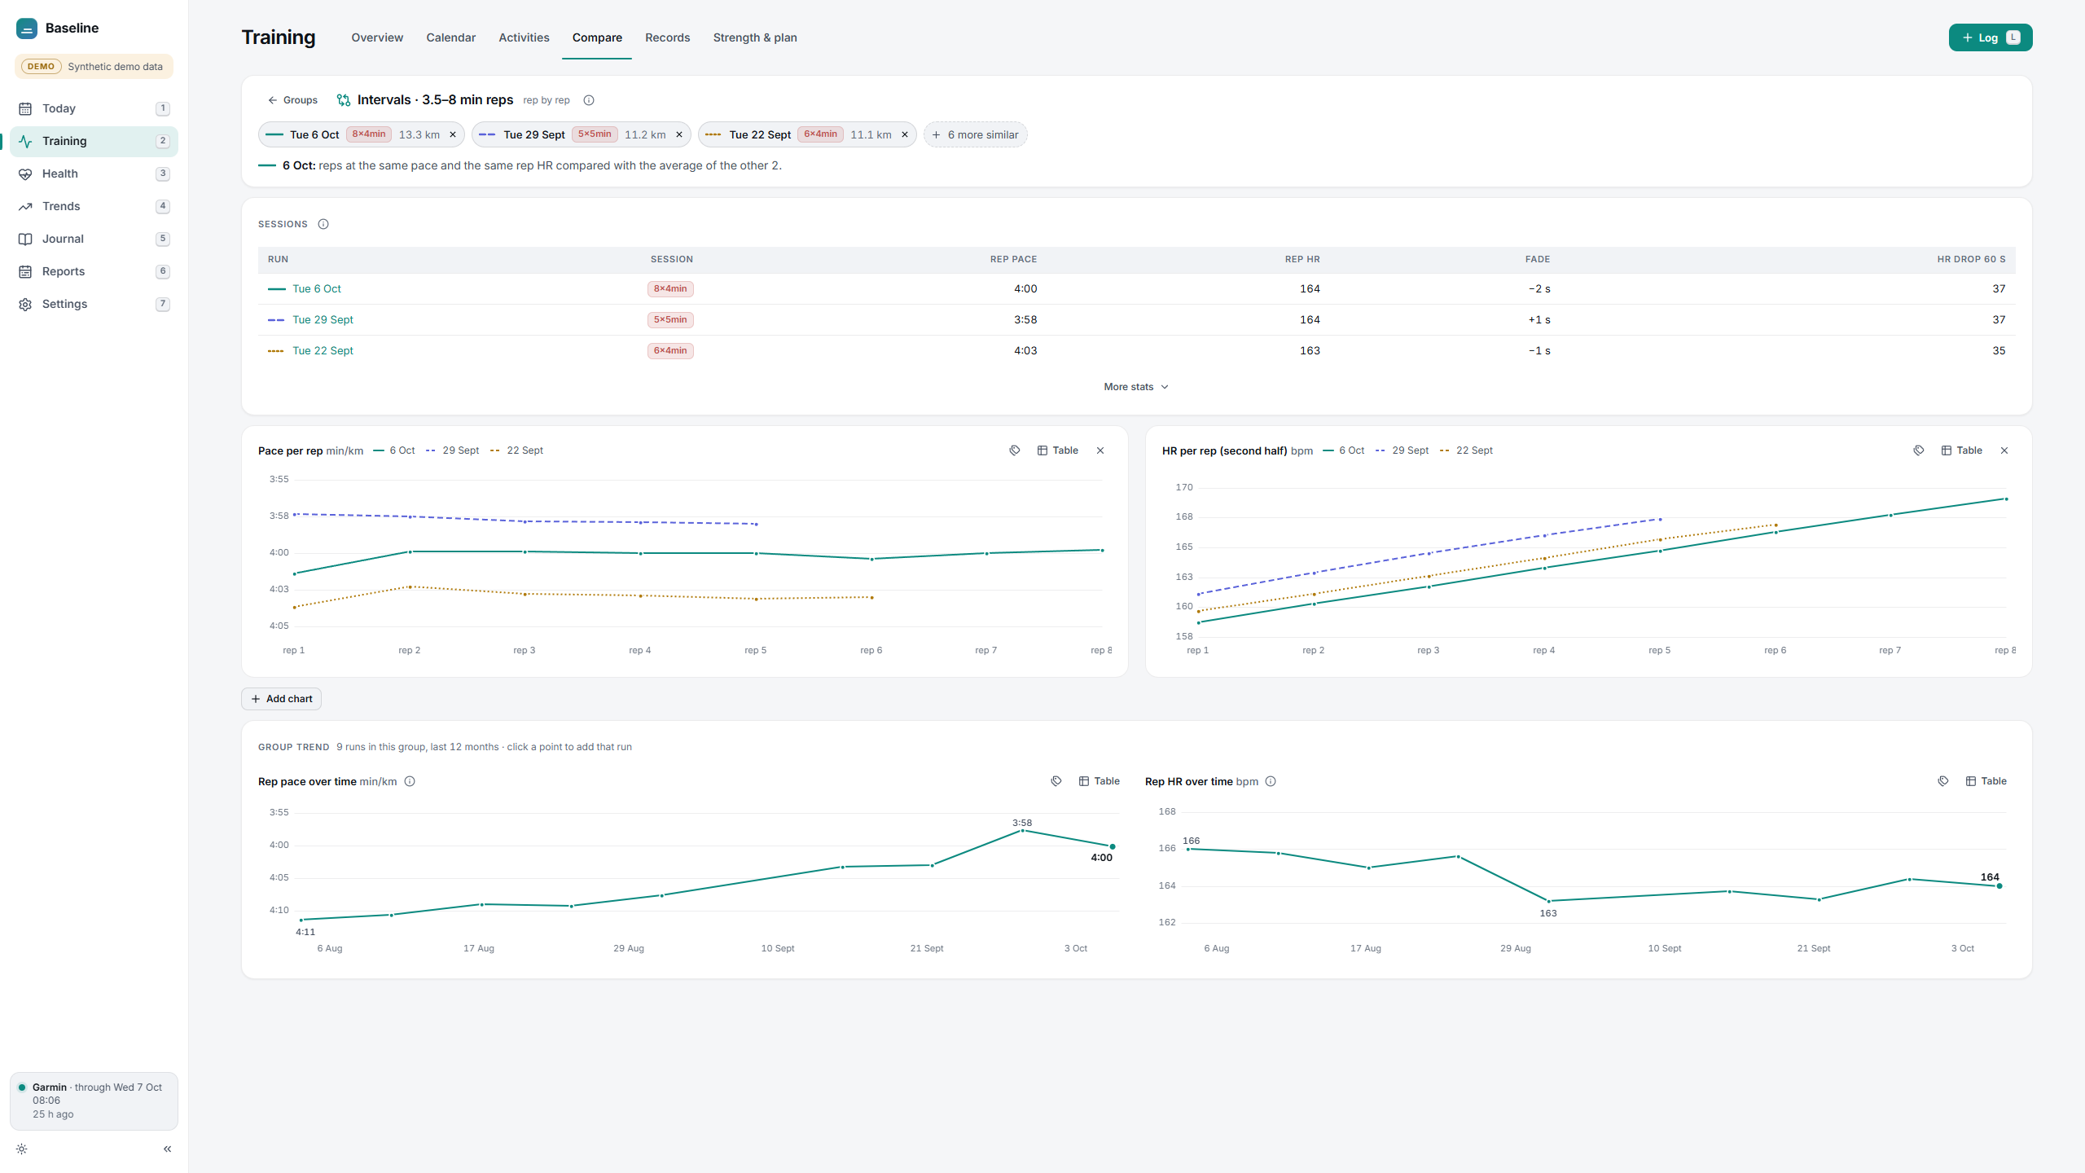Select the 3:58 point on Rep pace trend
Viewport: 2085px width, 1173px height.
pos(1022,831)
